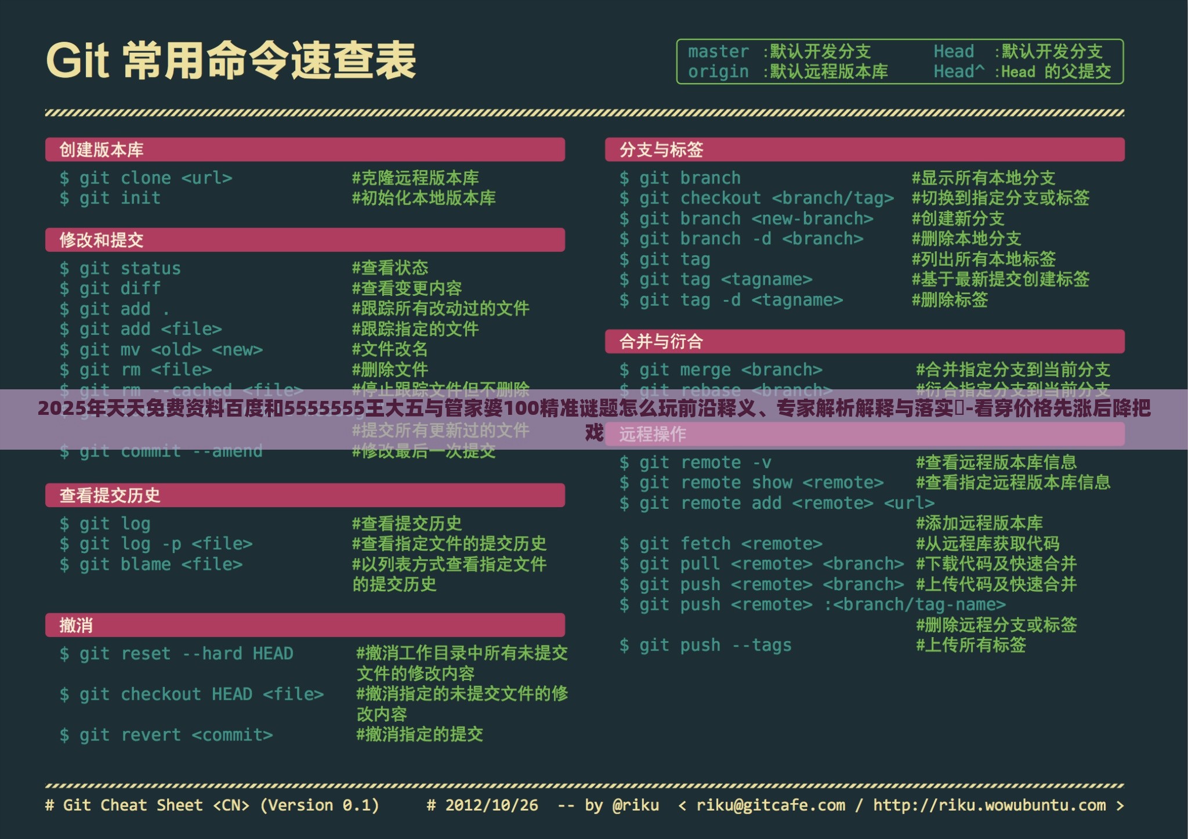
Task: Open the overlay banner headline starting "2025年天天免费资料"
Action: 594,420
